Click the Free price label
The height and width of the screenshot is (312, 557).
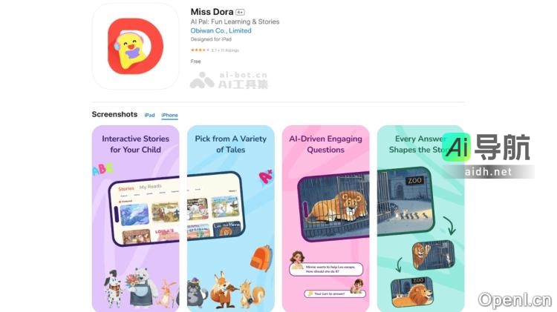coord(195,62)
